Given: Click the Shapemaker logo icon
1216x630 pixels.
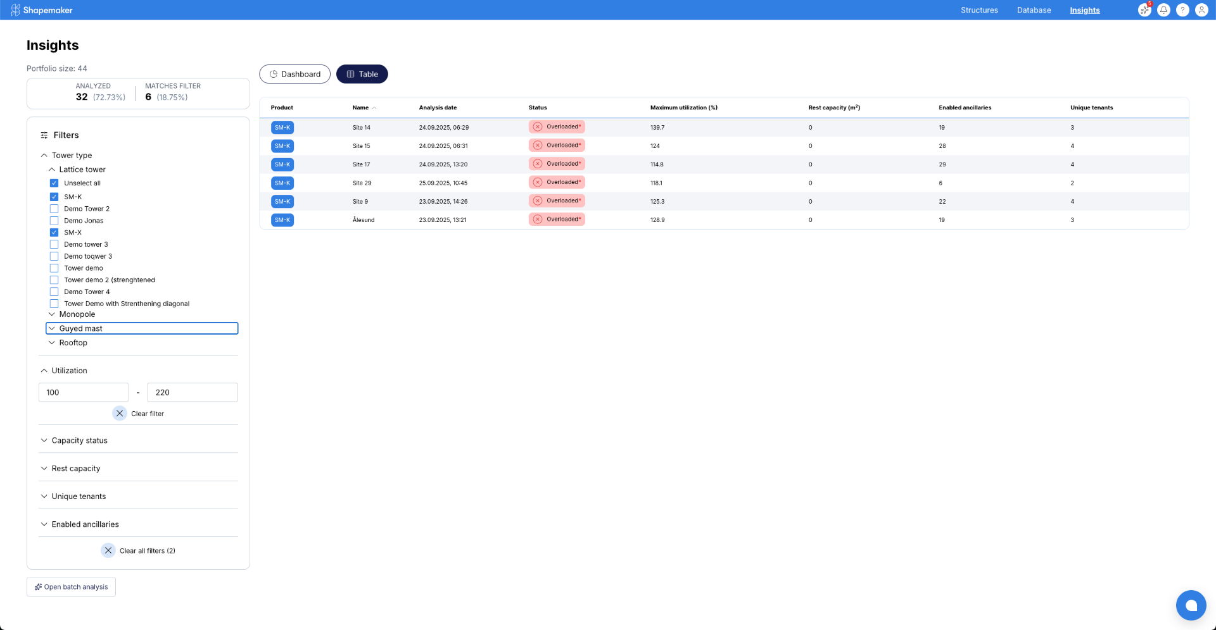Looking at the screenshot, I should [15, 10].
